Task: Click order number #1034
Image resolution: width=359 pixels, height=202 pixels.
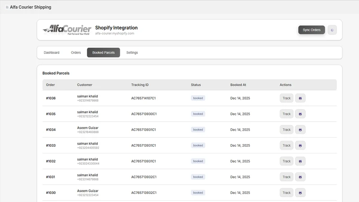Action: (51, 130)
